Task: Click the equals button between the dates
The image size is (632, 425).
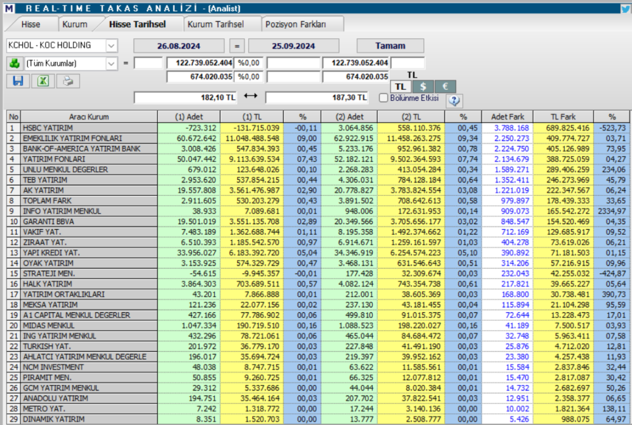Action: (x=237, y=46)
